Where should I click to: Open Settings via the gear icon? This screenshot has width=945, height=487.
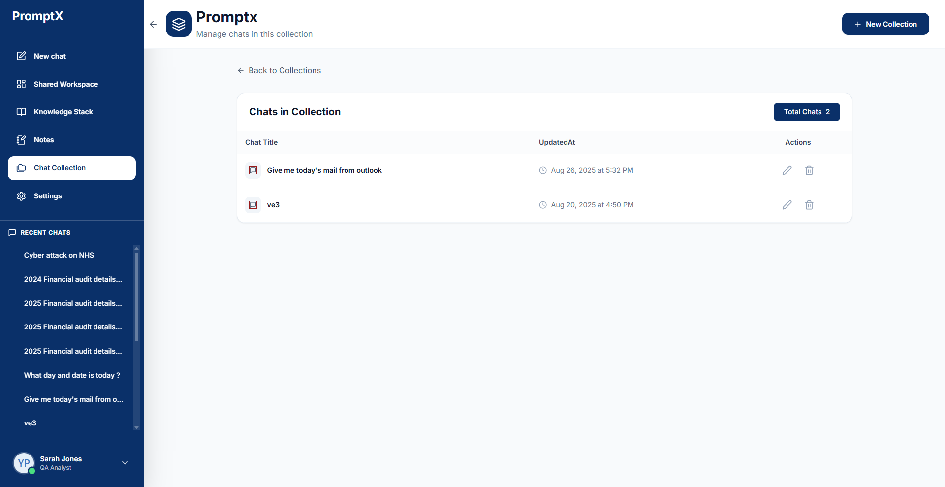coord(21,196)
